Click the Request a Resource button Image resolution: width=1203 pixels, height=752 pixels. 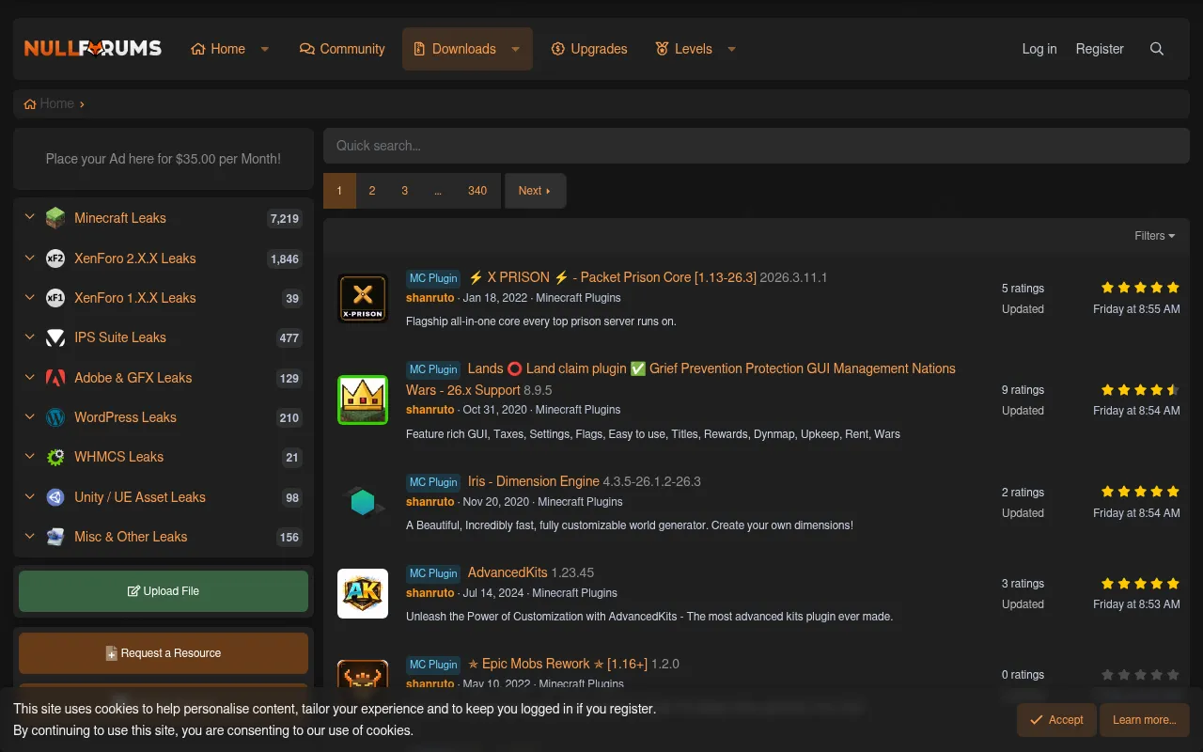coord(164,653)
